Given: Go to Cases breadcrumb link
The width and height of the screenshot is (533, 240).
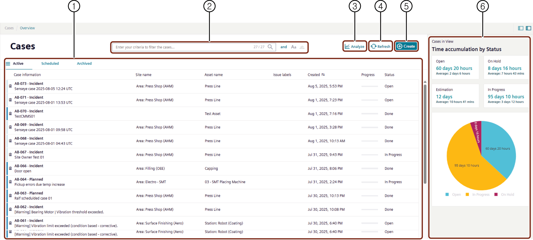Looking at the screenshot, I should coord(9,28).
